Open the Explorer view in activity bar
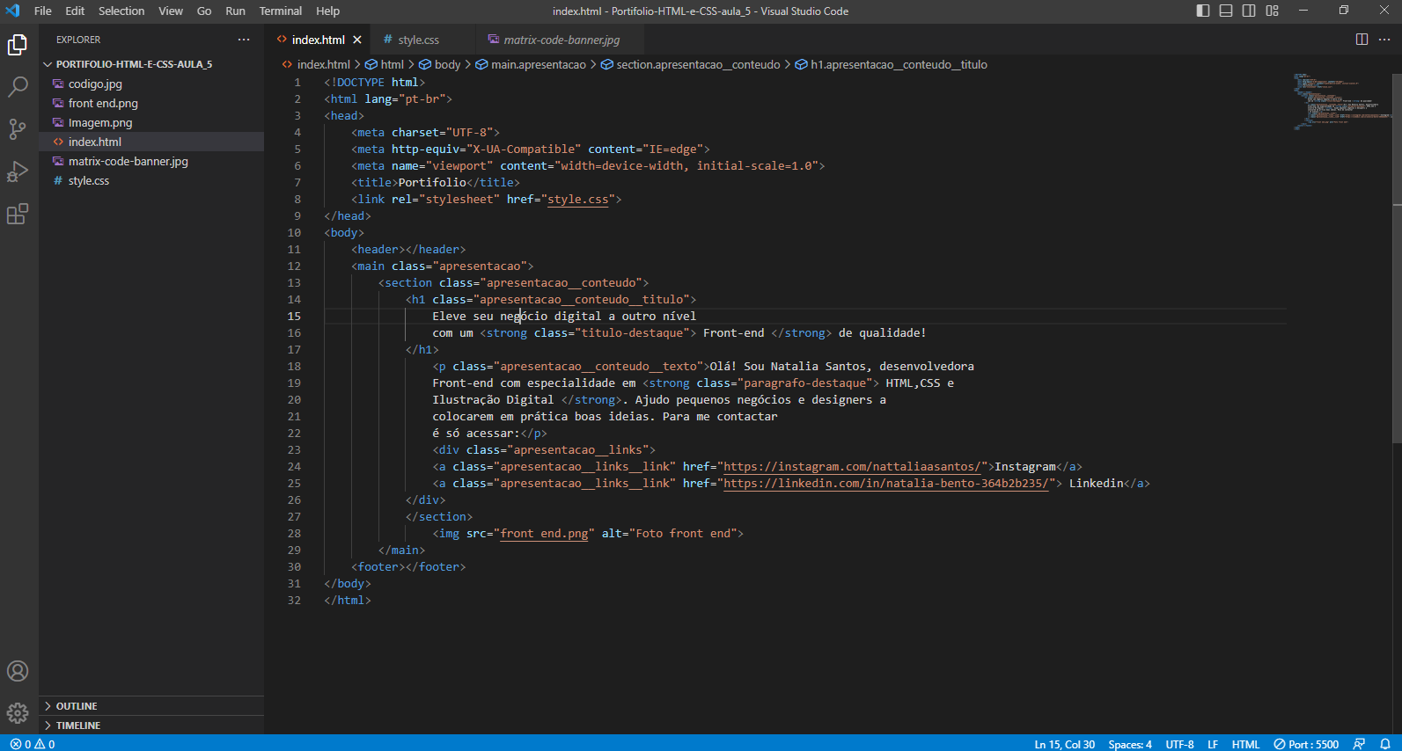Viewport: 1402px width, 751px height. pyautogui.click(x=18, y=45)
